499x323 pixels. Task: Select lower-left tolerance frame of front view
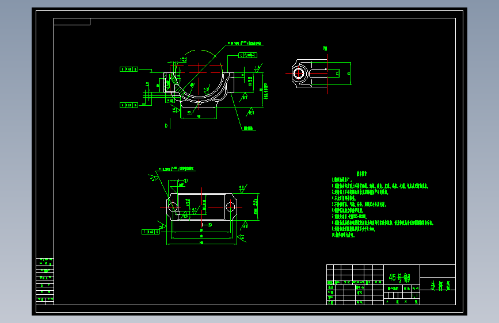tap(129, 105)
